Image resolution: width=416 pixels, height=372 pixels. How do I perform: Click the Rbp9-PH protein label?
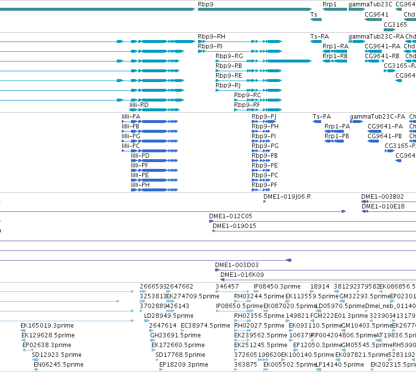265,126
